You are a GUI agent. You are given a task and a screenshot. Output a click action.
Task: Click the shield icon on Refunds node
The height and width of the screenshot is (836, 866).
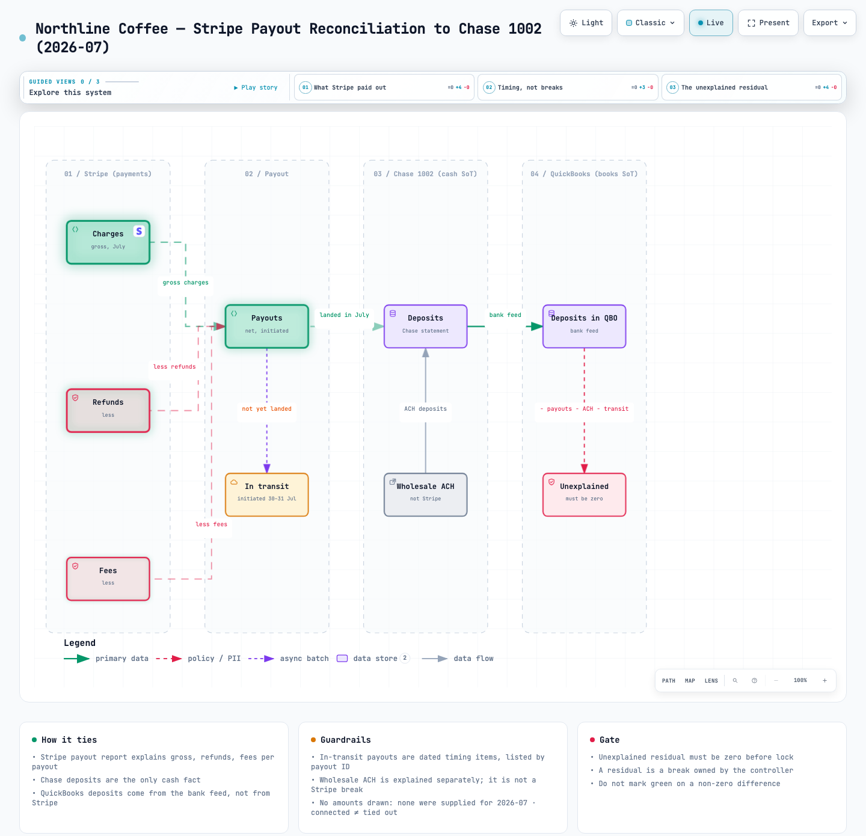[75, 398]
